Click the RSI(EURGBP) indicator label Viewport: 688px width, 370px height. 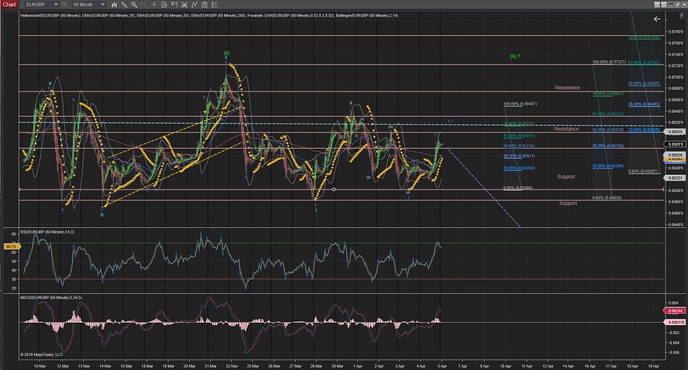pos(47,231)
